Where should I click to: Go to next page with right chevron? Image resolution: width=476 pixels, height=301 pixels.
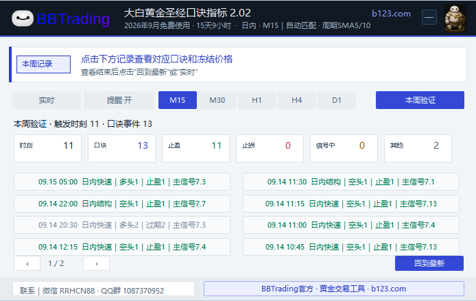click(96, 263)
